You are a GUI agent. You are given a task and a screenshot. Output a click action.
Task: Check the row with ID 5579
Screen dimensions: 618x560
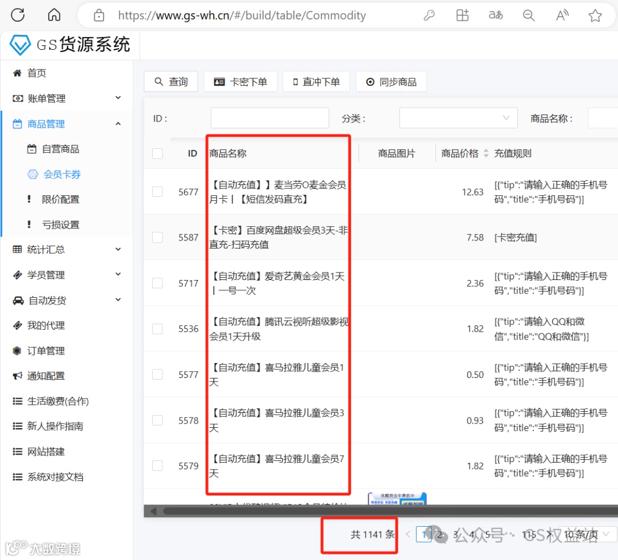coord(157,466)
